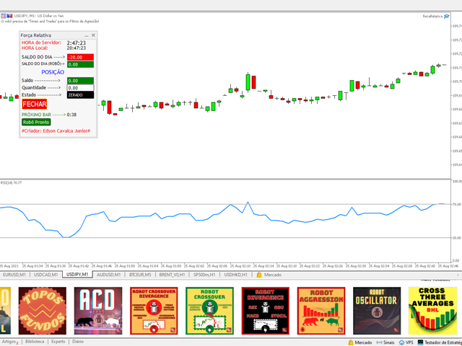The height and width of the screenshot is (346, 462).
Task: Open the Diário toolbox tab
Action: 78,342
